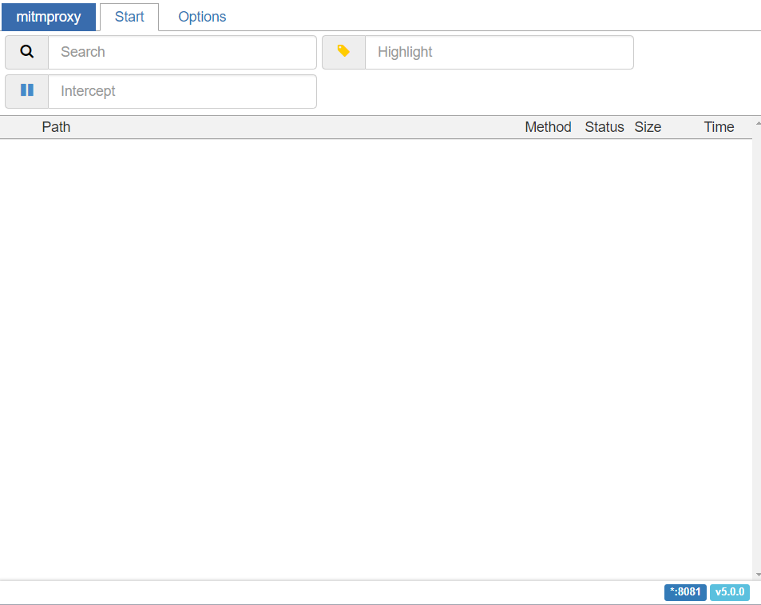761x605 pixels.
Task: Switch to the Start tab
Action: (129, 17)
